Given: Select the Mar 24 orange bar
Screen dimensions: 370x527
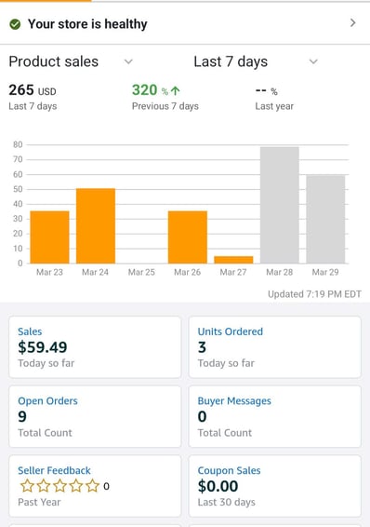Looking at the screenshot, I should [96, 226].
